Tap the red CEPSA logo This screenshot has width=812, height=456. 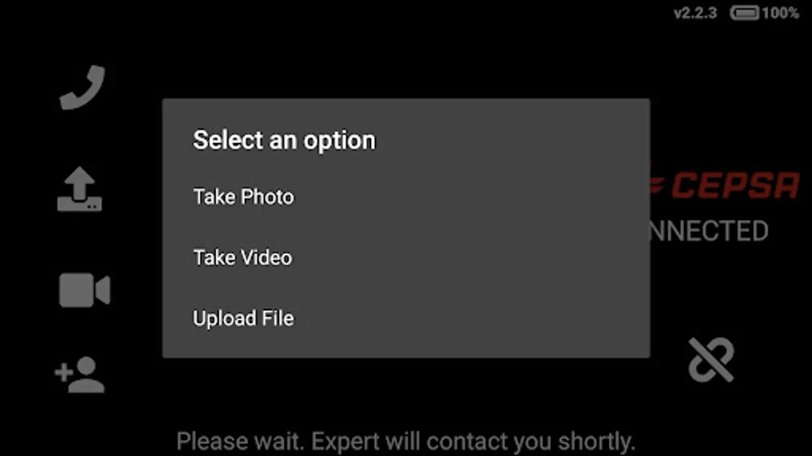click(725, 184)
